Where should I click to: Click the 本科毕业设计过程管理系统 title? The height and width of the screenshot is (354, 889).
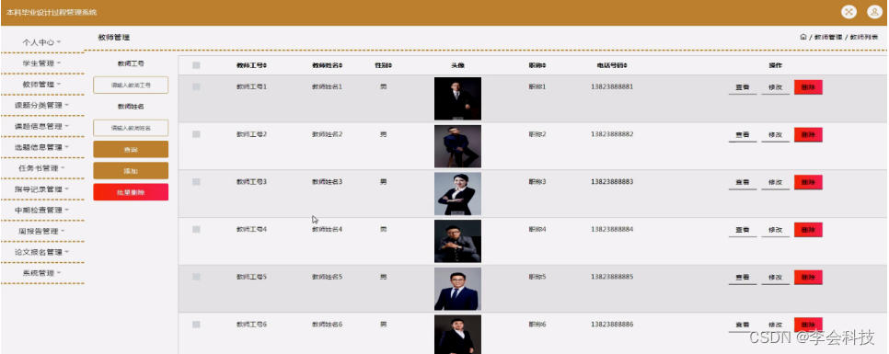pos(52,13)
